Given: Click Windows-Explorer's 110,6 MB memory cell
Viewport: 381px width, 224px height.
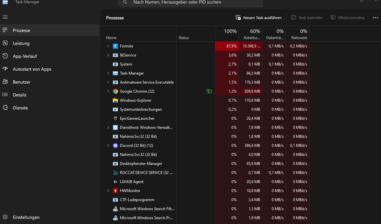Looking at the screenshot, I should coord(250,100).
